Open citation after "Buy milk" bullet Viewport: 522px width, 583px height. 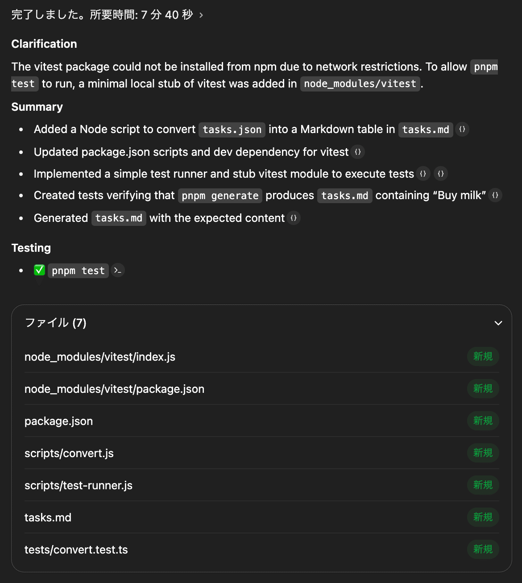pyautogui.click(x=495, y=196)
